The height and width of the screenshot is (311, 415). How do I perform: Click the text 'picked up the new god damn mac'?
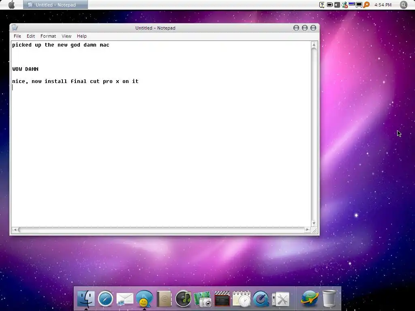tap(61, 45)
